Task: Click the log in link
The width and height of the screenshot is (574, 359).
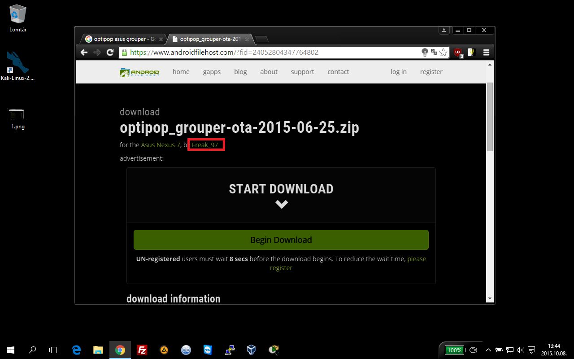Action: [399, 72]
